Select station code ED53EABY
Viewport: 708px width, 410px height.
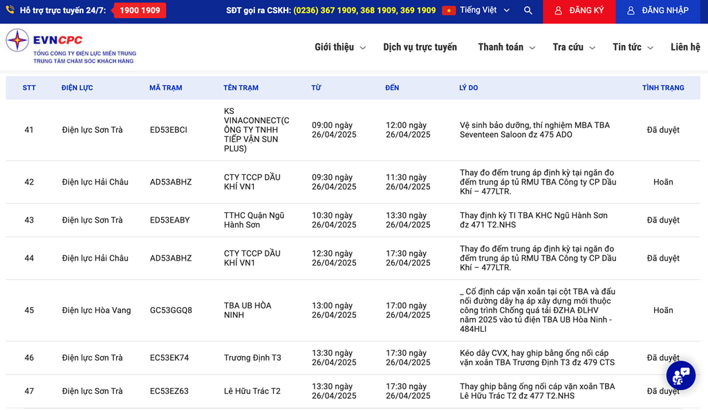coord(170,221)
